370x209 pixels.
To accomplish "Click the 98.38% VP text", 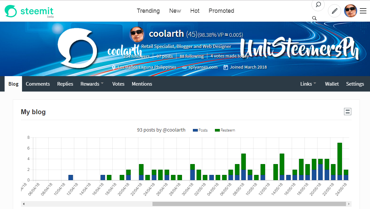I will click(211, 35).
